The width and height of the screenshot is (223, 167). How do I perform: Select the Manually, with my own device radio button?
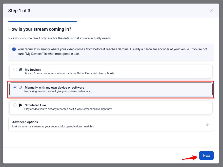pyautogui.click(x=15, y=87)
